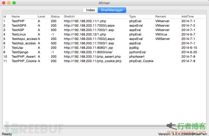Select the TestPHP_Assert entry
The width and height of the screenshot is (209, 136).
click(x=24, y=57)
